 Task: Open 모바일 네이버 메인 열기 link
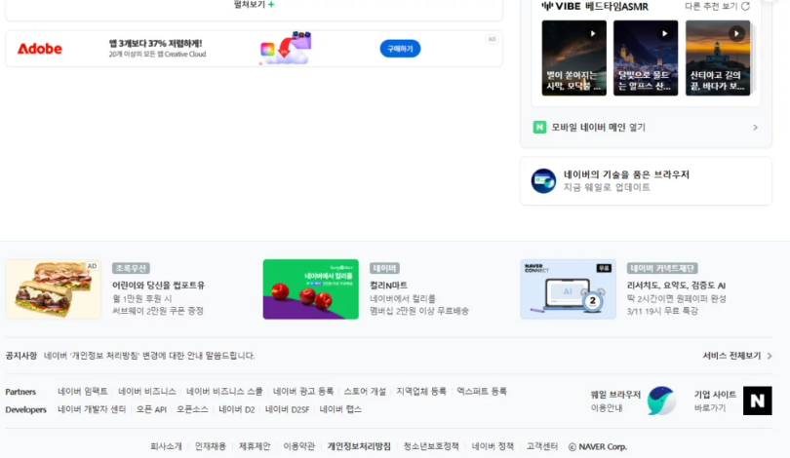coord(598,128)
